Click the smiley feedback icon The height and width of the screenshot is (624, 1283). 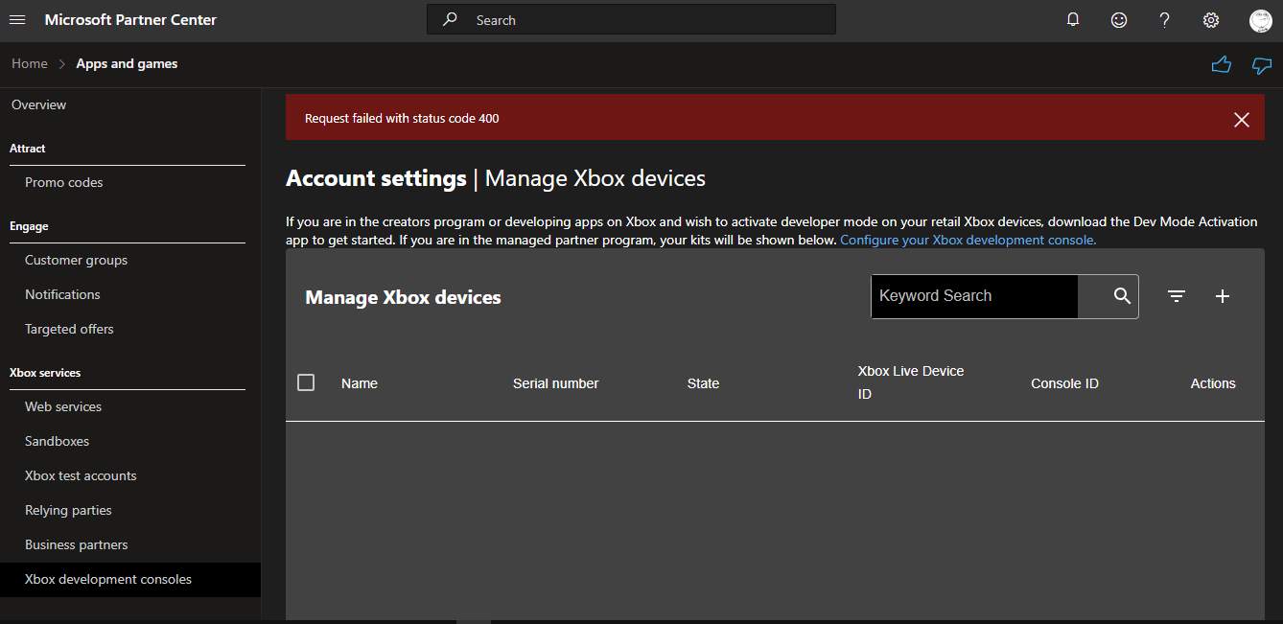[1119, 20]
